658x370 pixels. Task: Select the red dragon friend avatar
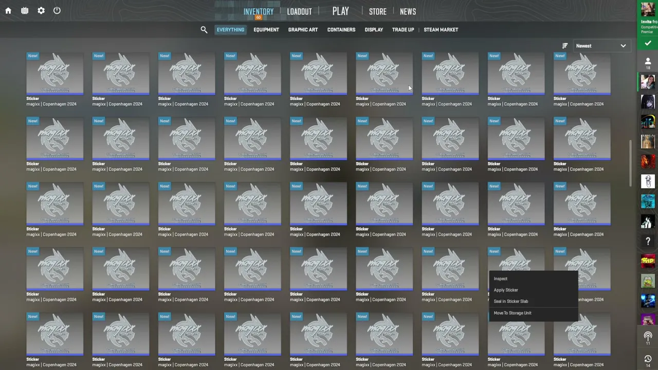(648, 161)
